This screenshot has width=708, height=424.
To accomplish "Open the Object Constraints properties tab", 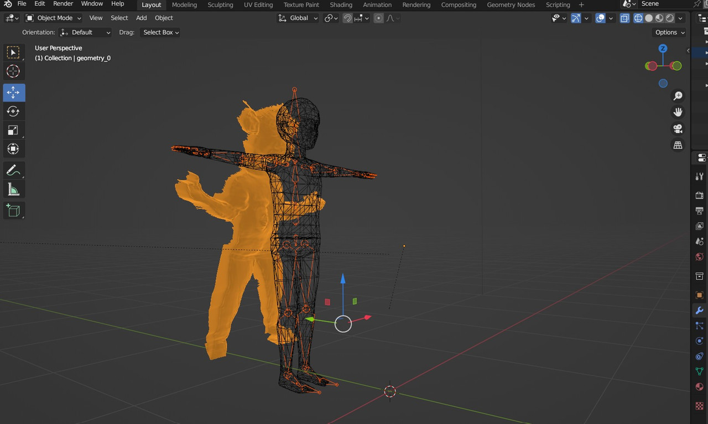I will point(700,357).
